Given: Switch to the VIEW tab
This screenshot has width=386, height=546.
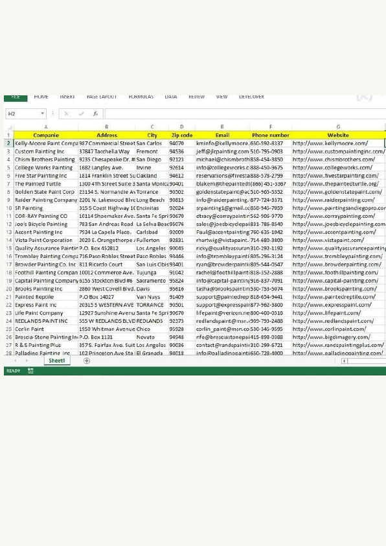Looking at the screenshot, I should point(221,97).
